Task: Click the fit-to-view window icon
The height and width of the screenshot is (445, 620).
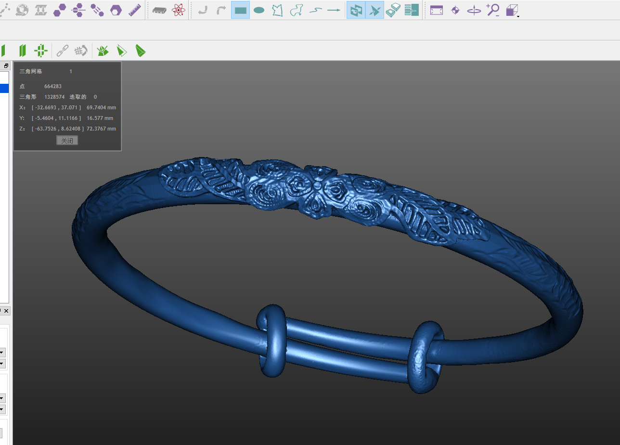Action: coord(436,10)
